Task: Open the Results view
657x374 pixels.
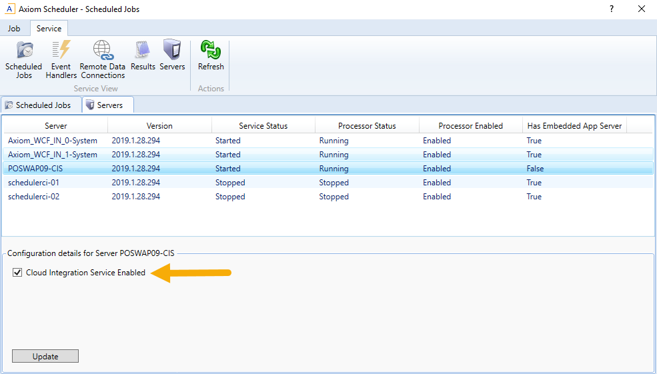Action: pyautogui.click(x=143, y=55)
